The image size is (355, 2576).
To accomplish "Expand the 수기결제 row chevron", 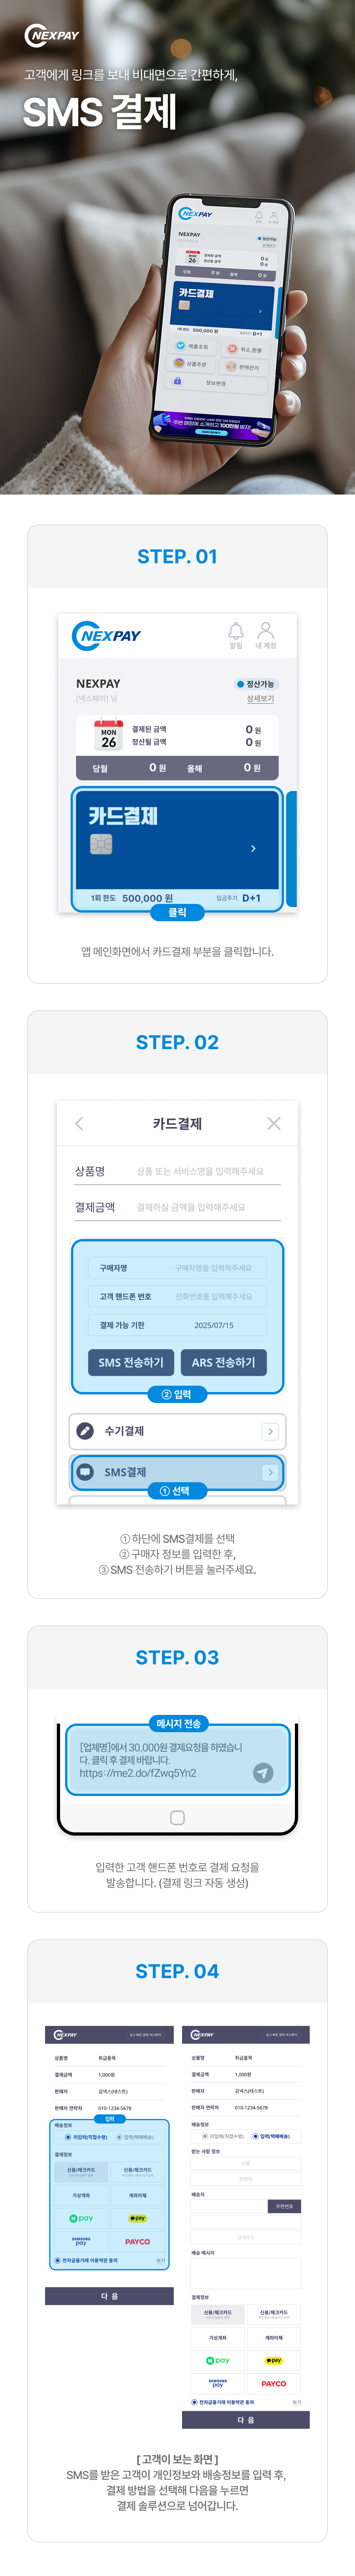I will [x=269, y=1431].
